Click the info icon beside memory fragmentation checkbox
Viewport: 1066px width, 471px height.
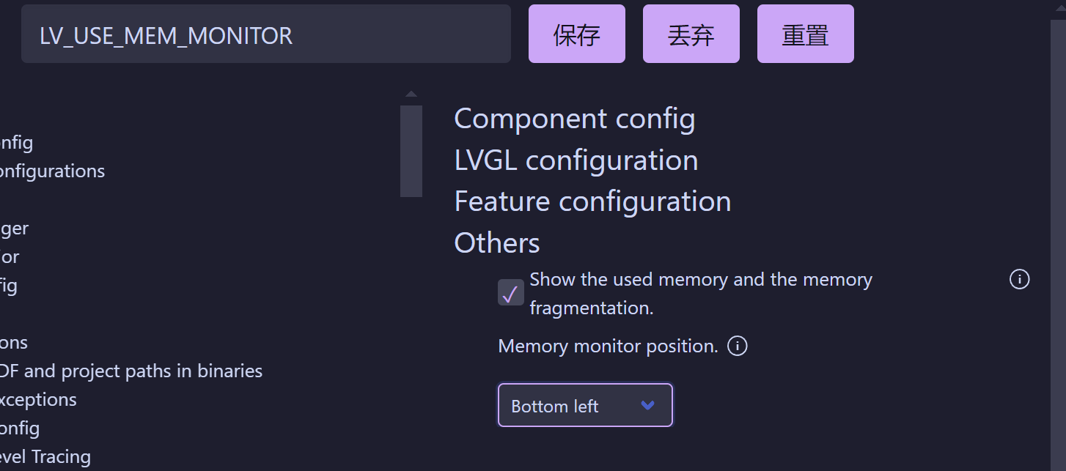(x=1019, y=279)
